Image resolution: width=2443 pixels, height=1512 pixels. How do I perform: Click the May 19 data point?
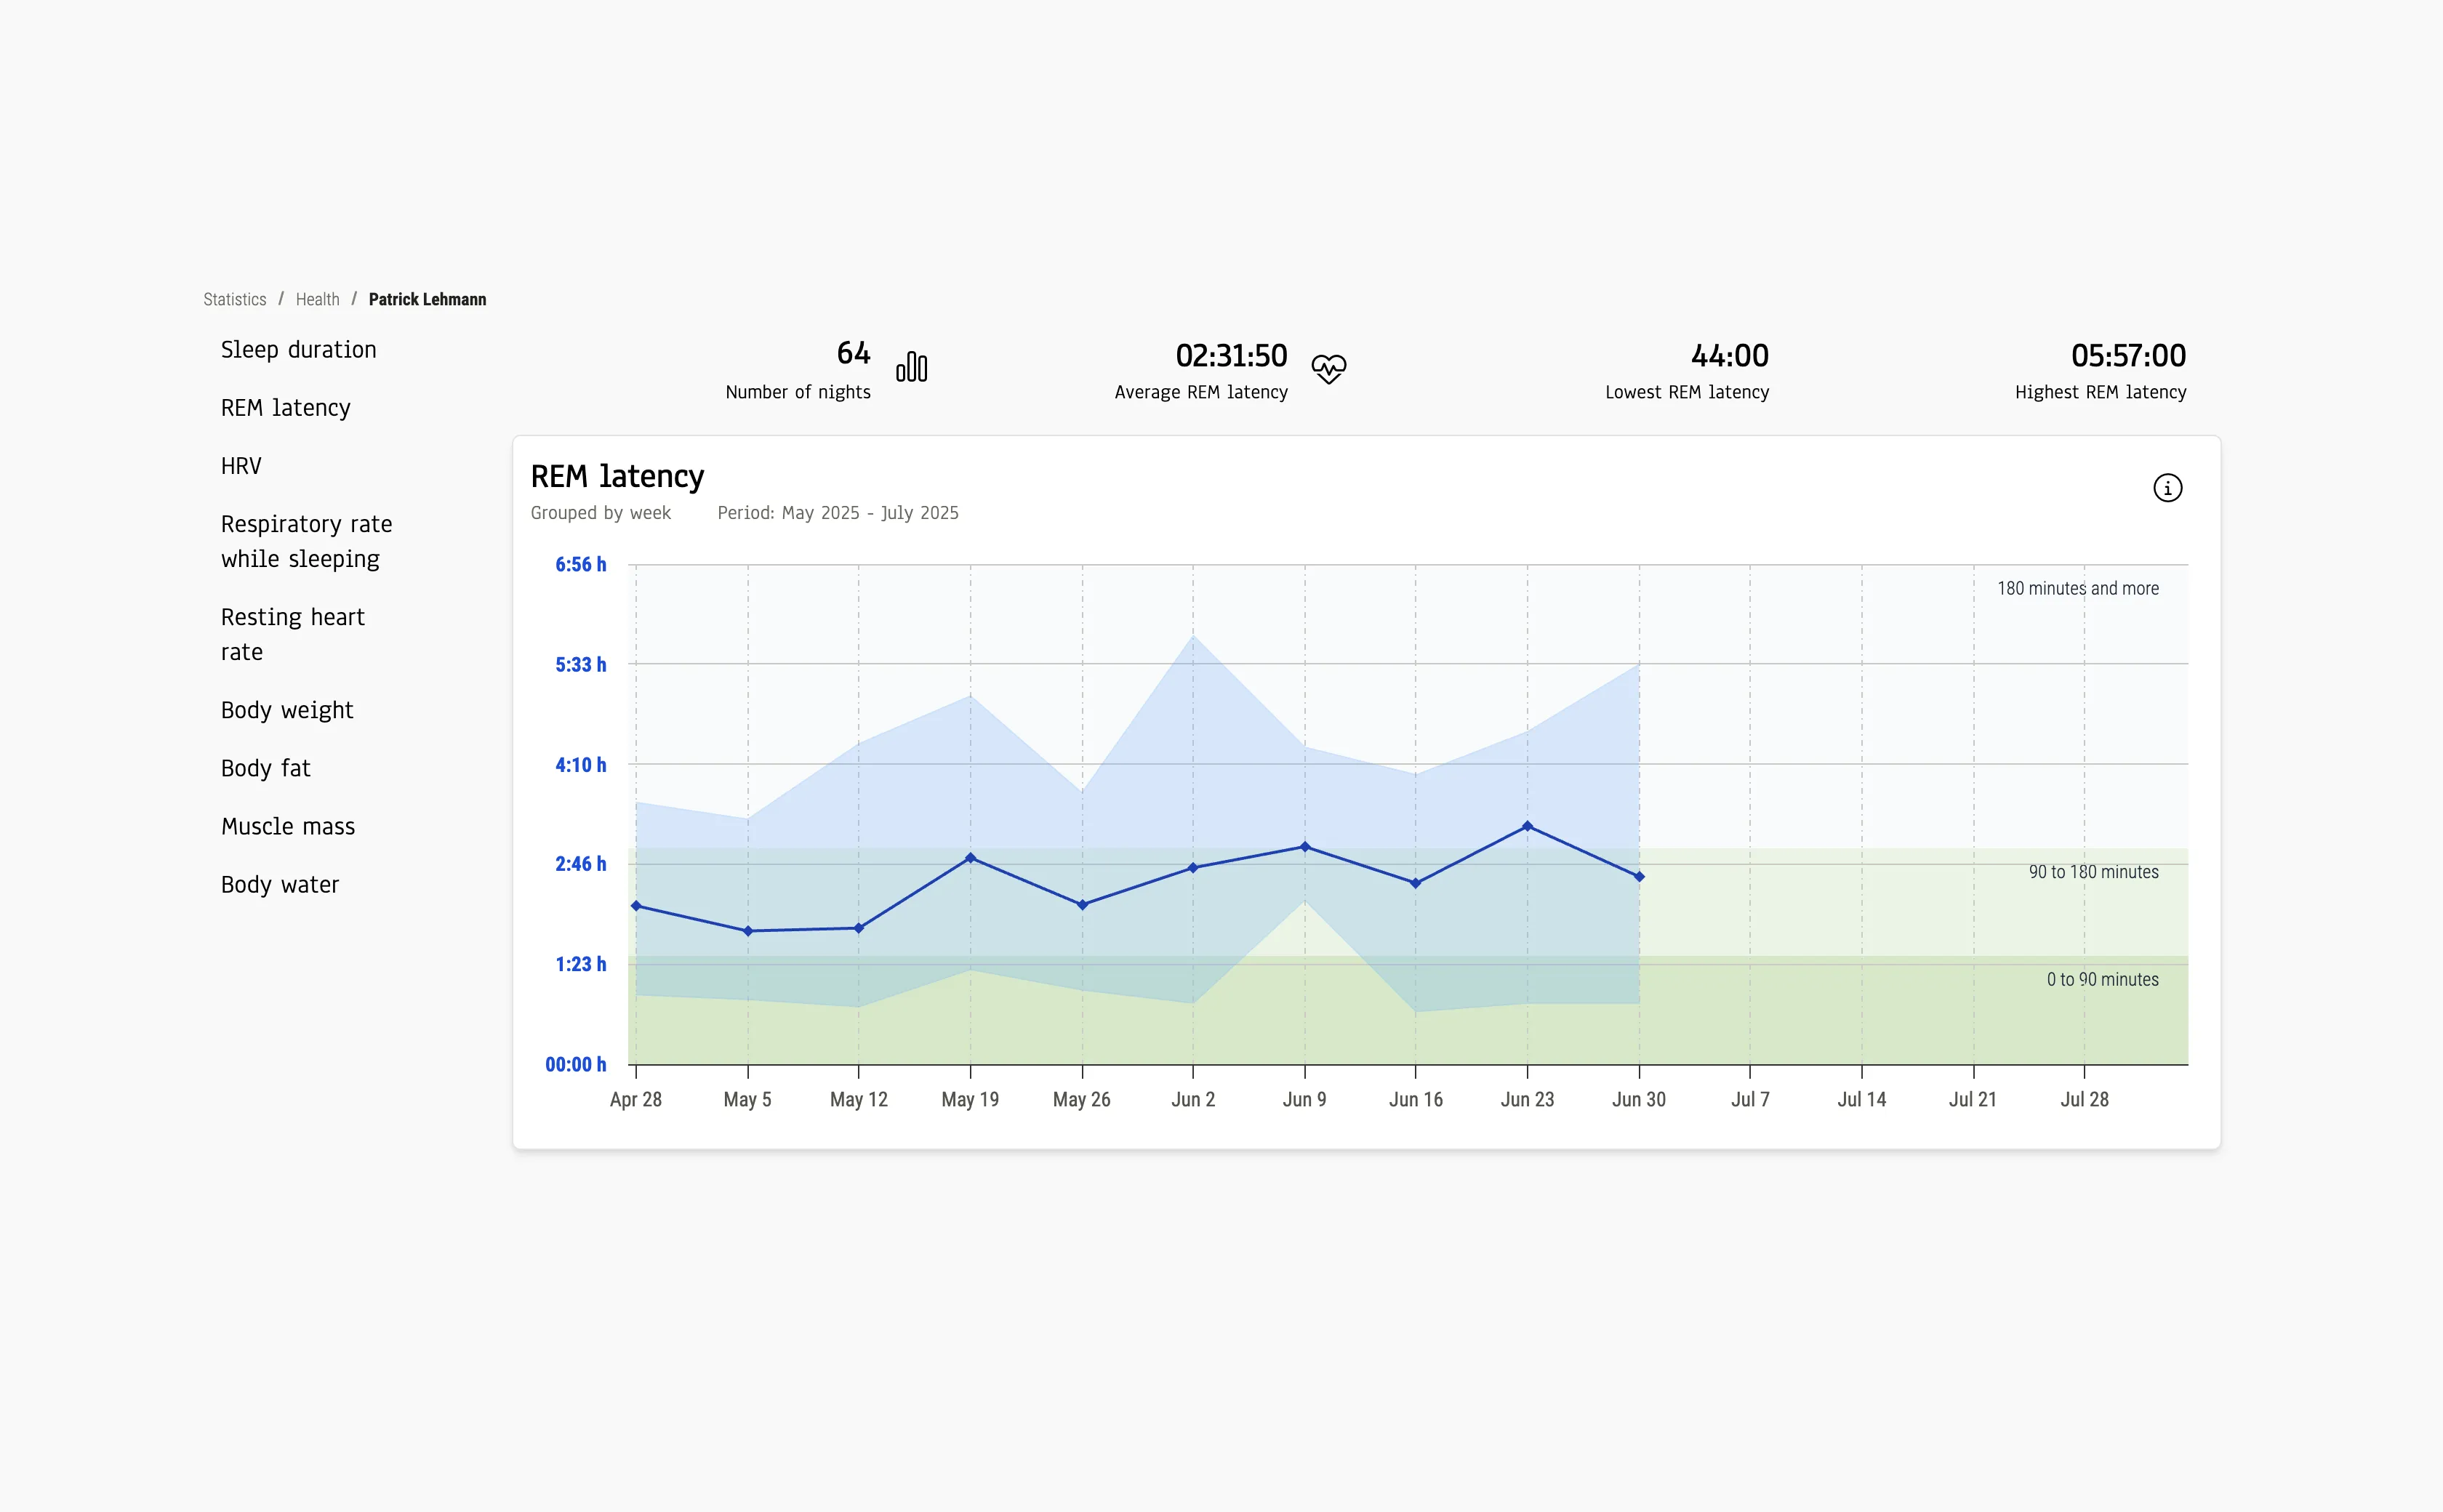pyautogui.click(x=970, y=858)
